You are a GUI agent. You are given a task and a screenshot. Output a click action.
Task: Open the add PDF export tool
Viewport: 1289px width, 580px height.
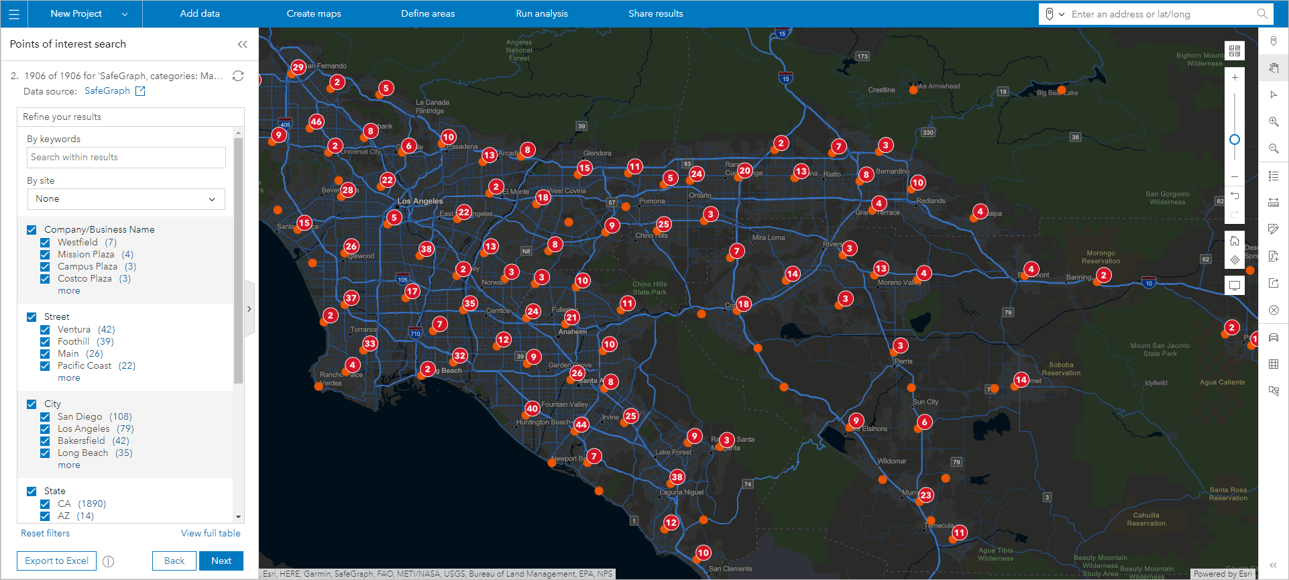(x=1274, y=256)
